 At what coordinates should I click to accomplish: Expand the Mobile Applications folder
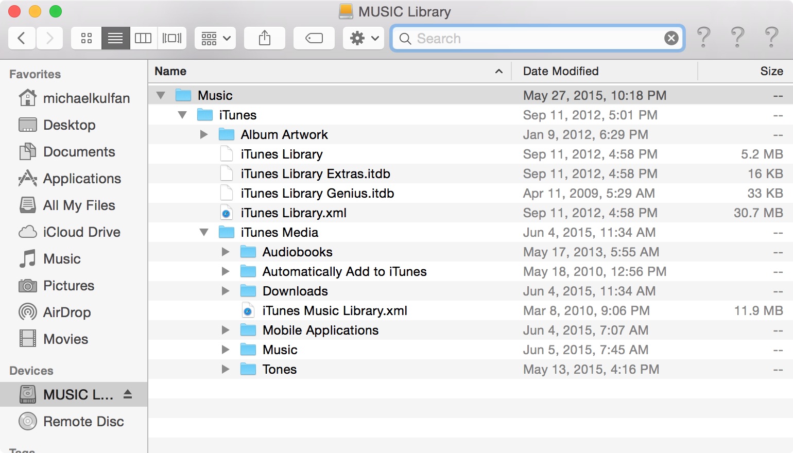(226, 330)
